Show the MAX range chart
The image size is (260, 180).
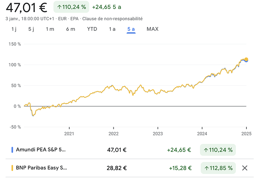[x=153, y=29]
